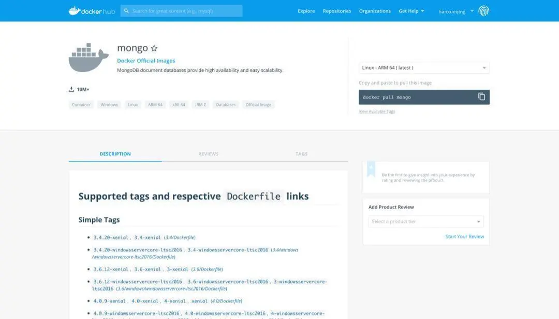Click Start Your Review link
This screenshot has height=319, width=559.
pyautogui.click(x=464, y=236)
